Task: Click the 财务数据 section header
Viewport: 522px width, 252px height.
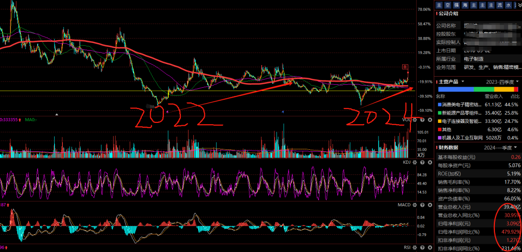Action: tap(448, 147)
